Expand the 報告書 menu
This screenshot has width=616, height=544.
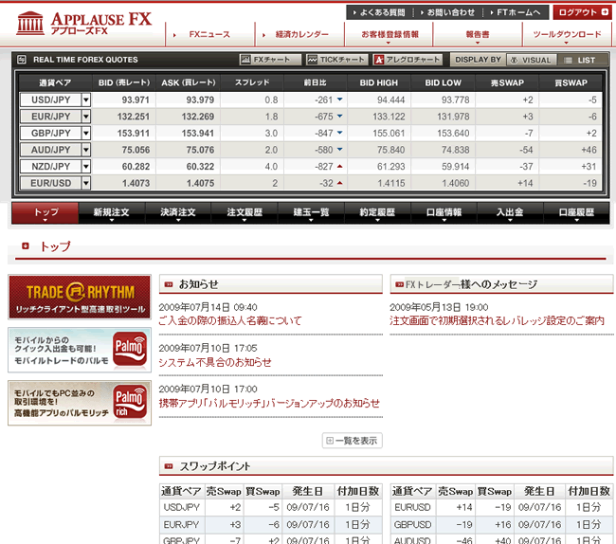[x=478, y=34]
